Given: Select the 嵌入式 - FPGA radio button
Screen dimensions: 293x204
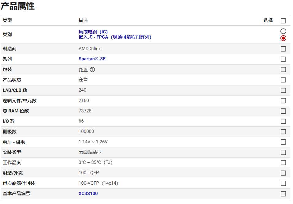Looking at the screenshot, I should tap(283, 38).
